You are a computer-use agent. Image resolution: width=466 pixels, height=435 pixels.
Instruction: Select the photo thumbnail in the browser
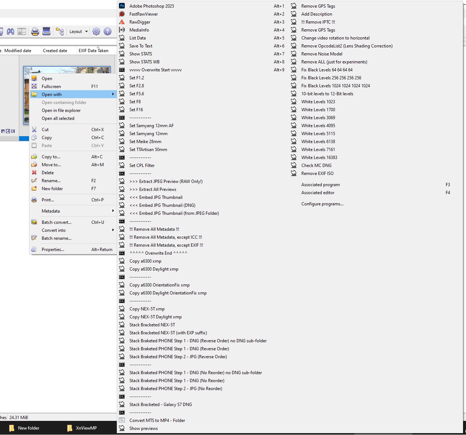(x=67, y=70)
